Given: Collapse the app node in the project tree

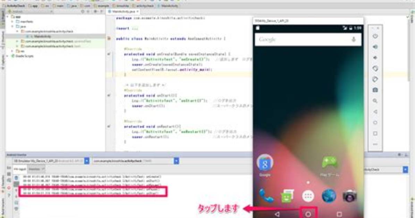Looking at the screenshot, I should [x=8, y=17].
